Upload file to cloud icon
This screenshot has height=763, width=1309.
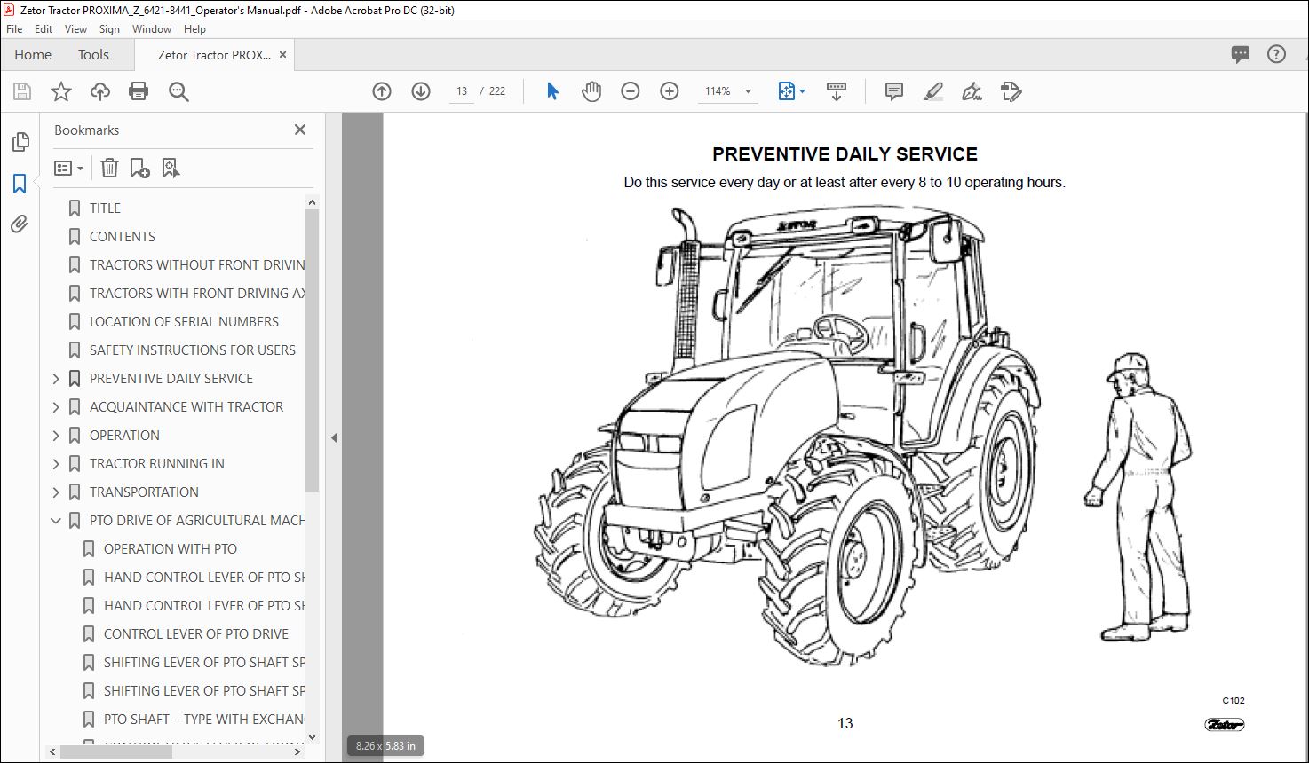click(x=100, y=91)
